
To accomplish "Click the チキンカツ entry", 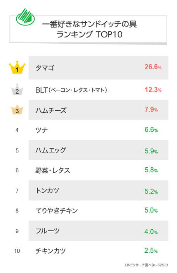I will point(50,251).
